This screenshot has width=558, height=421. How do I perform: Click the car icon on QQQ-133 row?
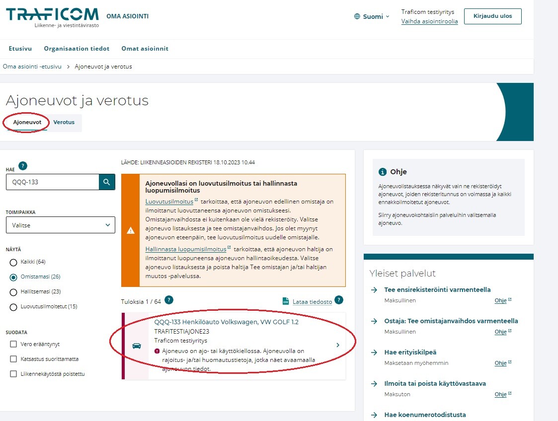137,346
